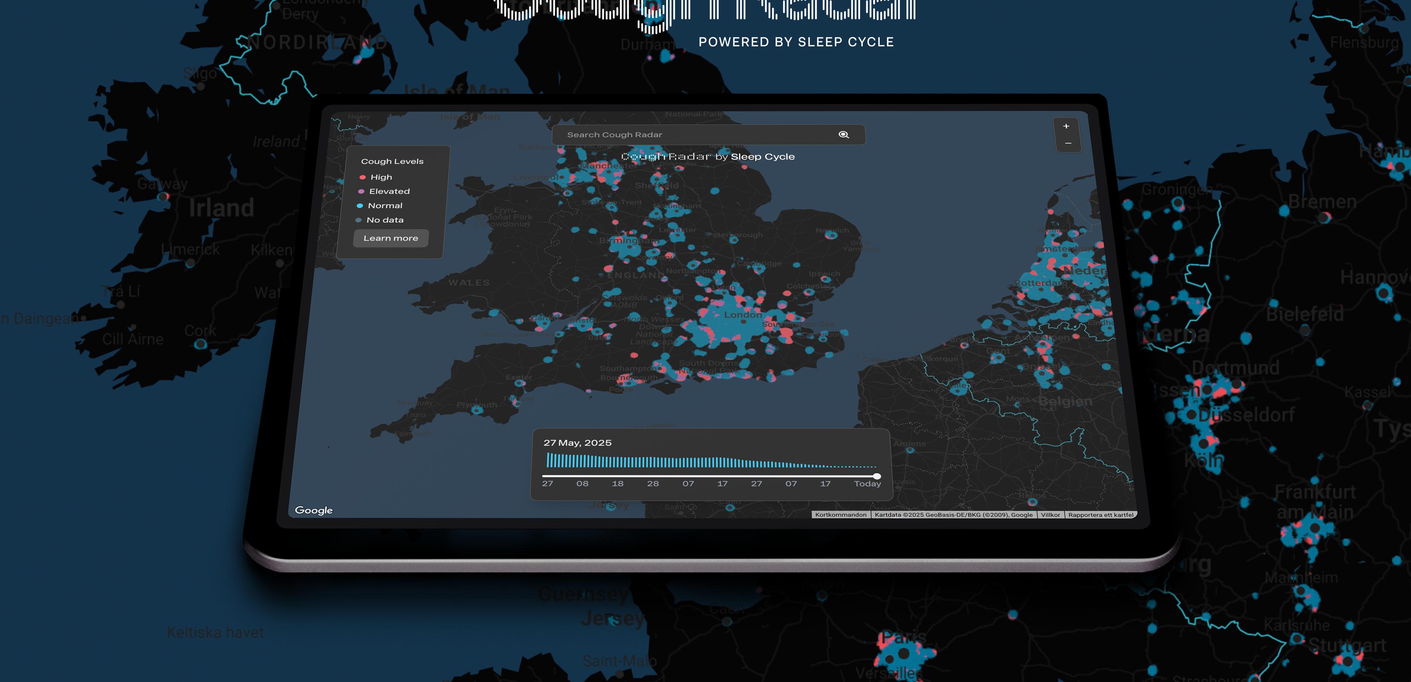
Task: Click the first 27 date marker on timeline
Action: 548,484
